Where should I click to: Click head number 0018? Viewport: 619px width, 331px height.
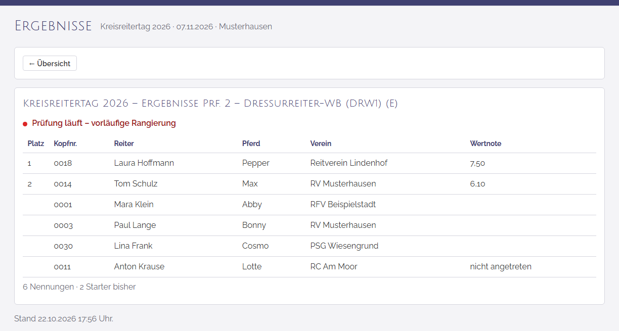tap(63, 163)
